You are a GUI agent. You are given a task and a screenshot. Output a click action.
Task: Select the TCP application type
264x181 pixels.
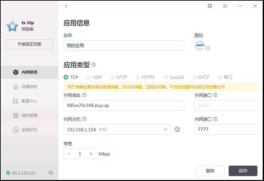tap(71, 77)
